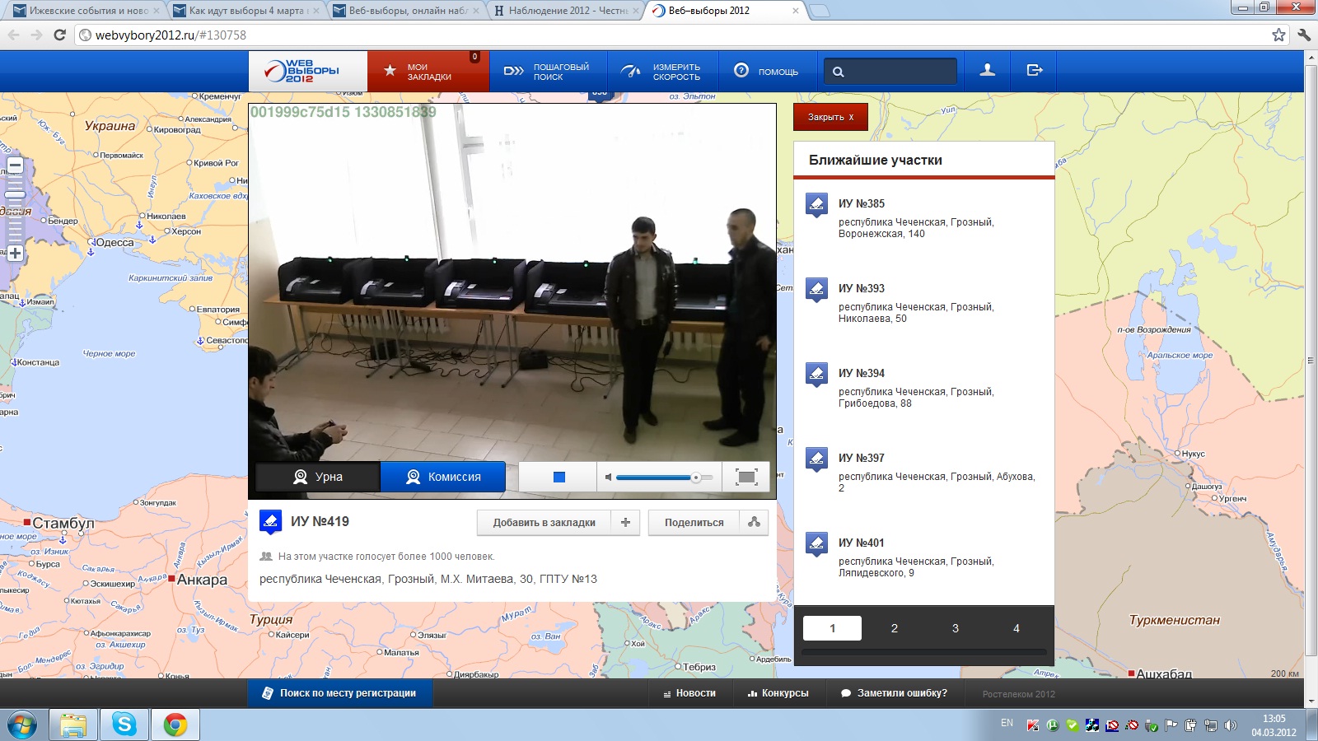Click the Добавить в закладки button
Viewport: 1318px width, 741px height.
pyautogui.click(x=544, y=522)
